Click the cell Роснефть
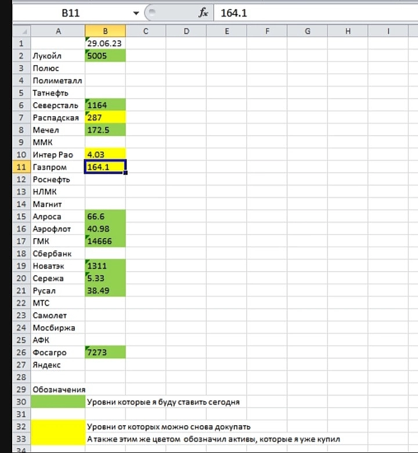The width and height of the screenshot is (418, 453). [58, 179]
